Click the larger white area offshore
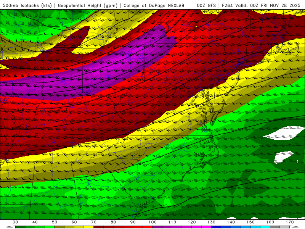The image size is (305, 229). click(x=284, y=133)
